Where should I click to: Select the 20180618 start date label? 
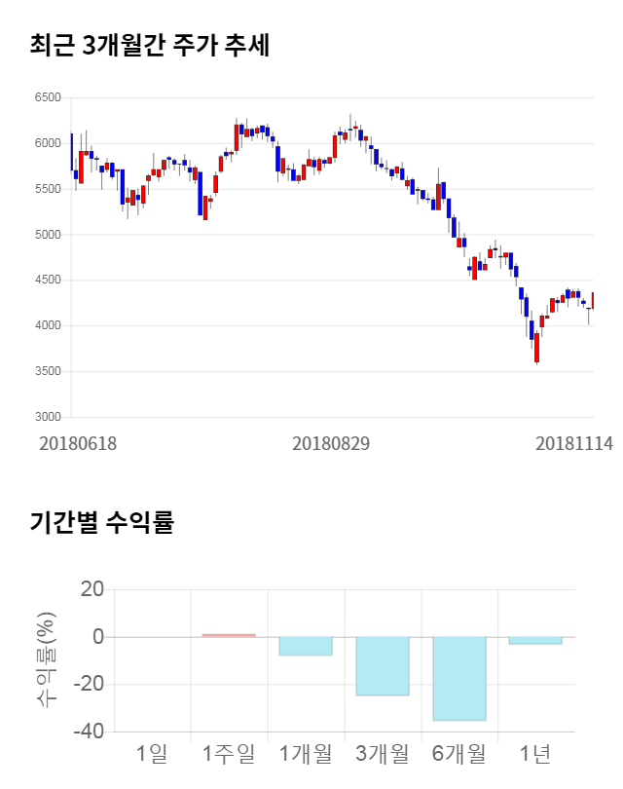click(x=78, y=443)
